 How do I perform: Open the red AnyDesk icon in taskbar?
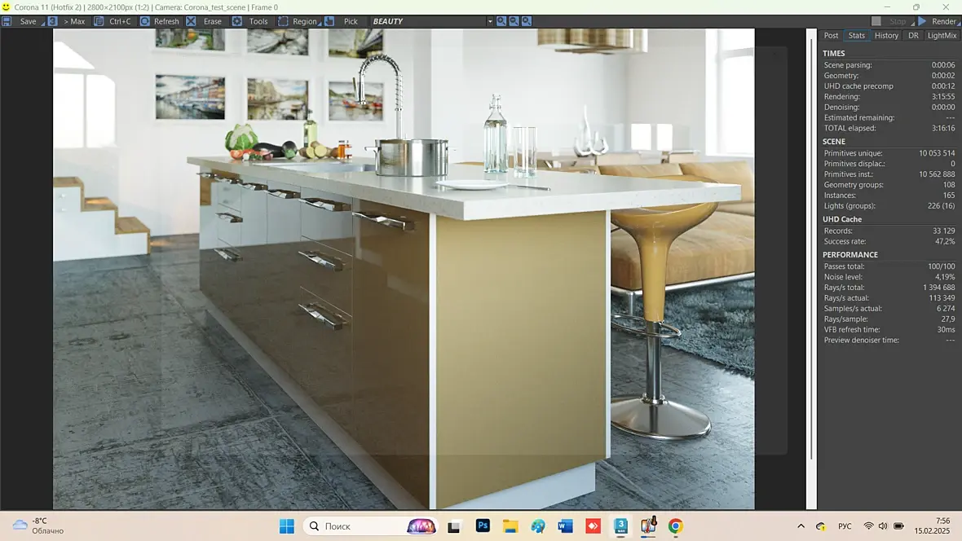point(594,526)
